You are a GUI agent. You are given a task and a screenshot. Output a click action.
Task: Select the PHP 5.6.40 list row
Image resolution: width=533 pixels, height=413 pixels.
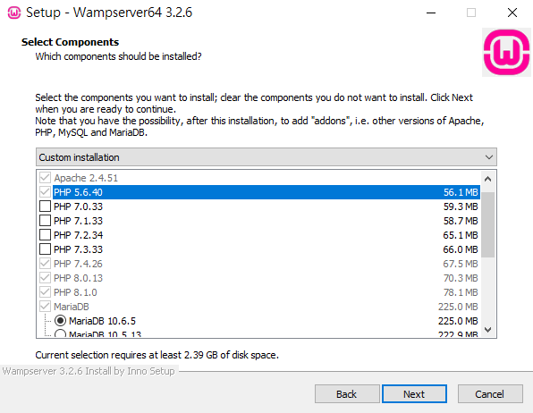pyautogui.click(x=266, y=192)
